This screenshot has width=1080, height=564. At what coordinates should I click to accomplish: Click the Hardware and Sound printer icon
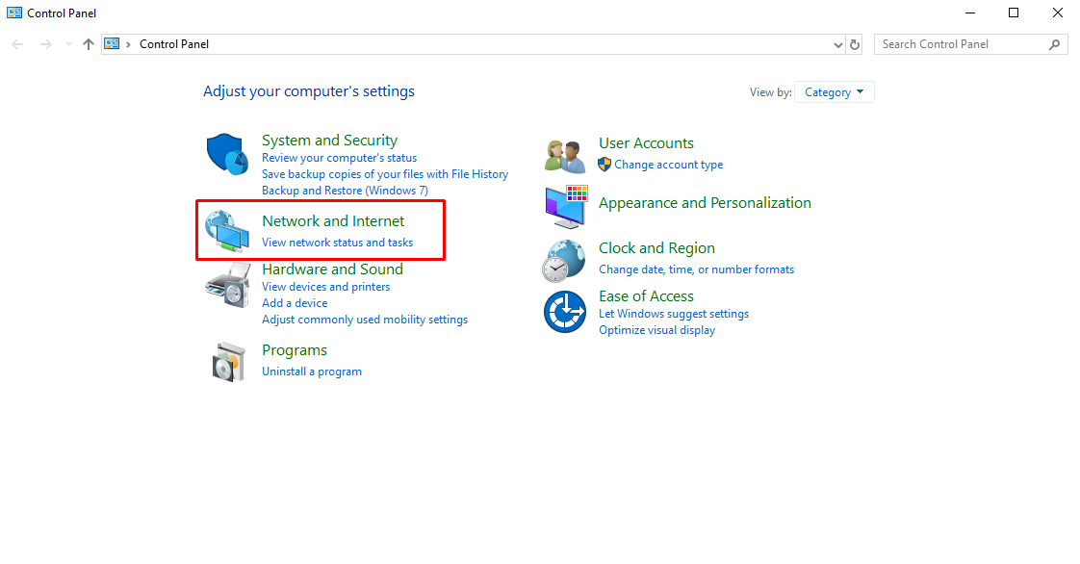[x=228, y=284]
